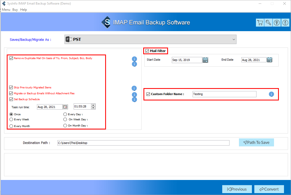Click the SysInfo logo in header banner
Viewport: 291px width, 195px height.
click(106, 22)
